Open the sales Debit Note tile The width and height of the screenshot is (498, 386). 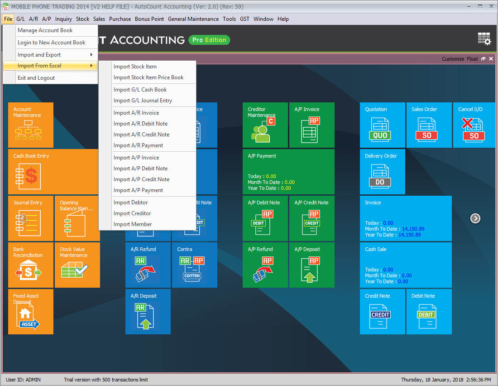click(429, 312)
